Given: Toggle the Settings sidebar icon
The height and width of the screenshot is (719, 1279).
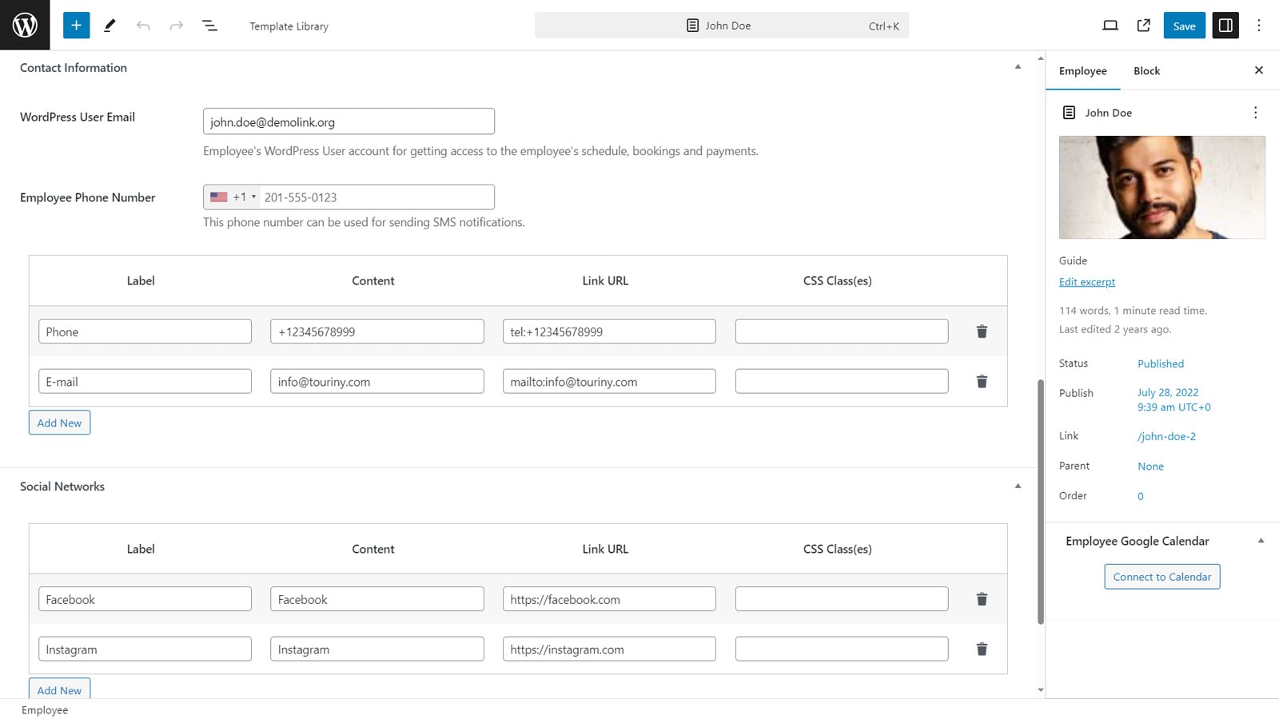Looking at the screenshot, I should click(x=1225, y=26).
